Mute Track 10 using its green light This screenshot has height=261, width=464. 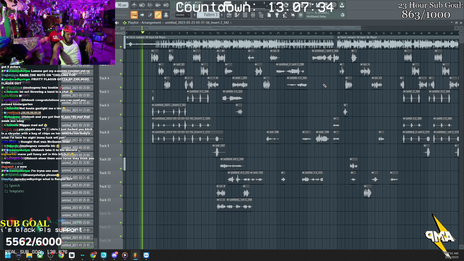pyautogui.click(x=121, y=168)
